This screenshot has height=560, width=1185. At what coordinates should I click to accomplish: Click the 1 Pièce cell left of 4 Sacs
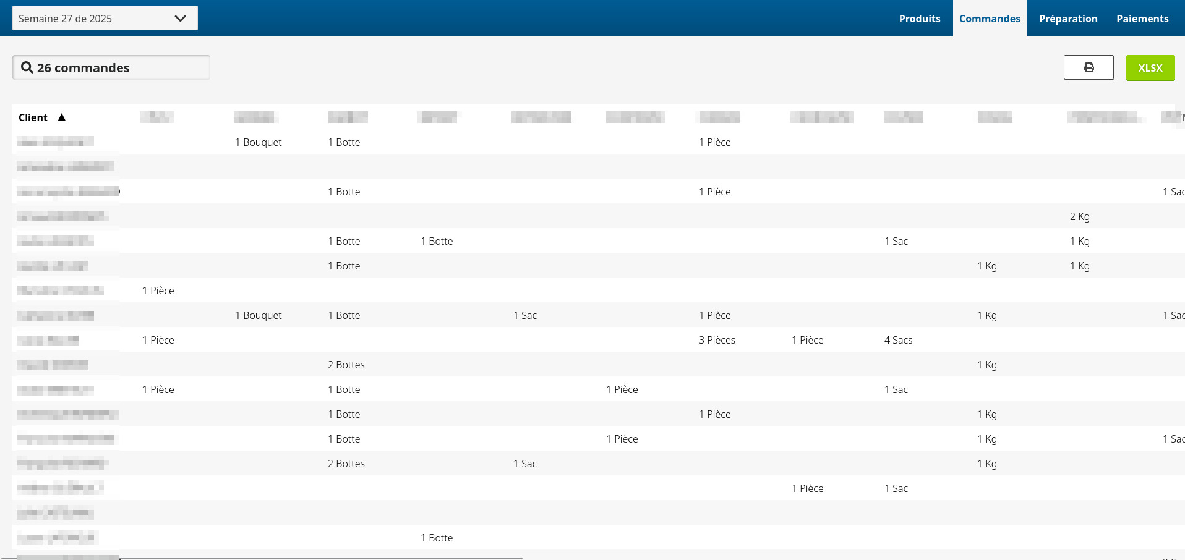point(807,340)
